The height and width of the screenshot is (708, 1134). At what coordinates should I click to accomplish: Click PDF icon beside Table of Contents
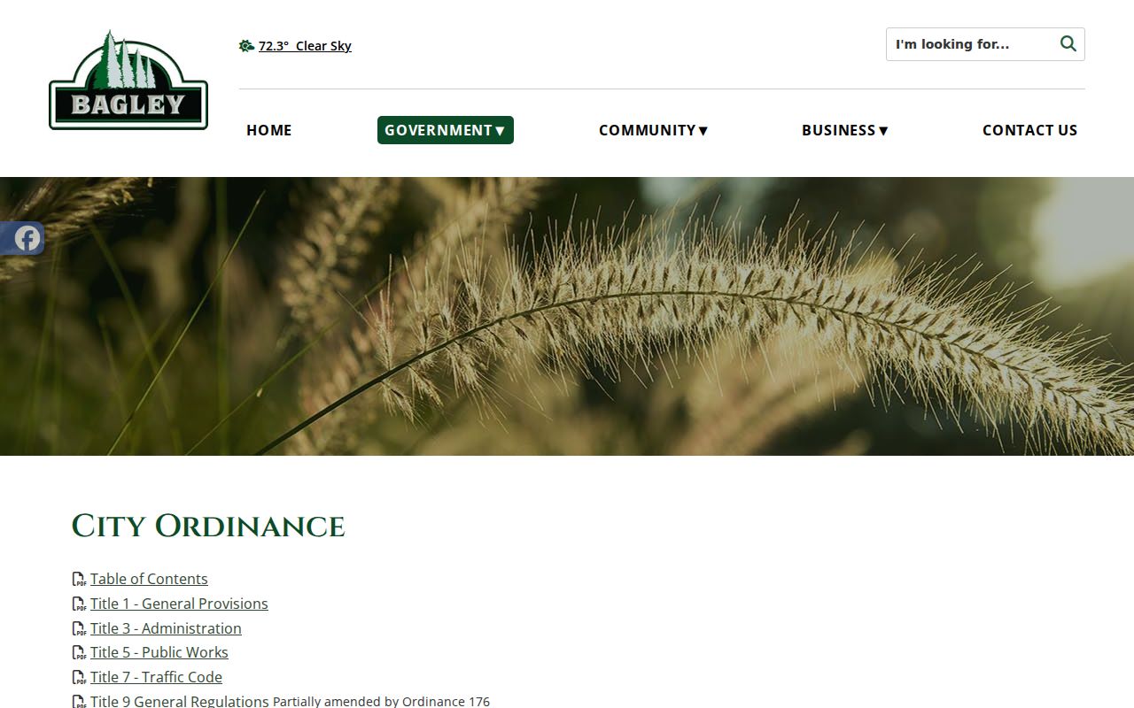coord(79,580)
